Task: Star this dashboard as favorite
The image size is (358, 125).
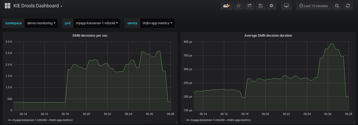Action: pyautogui.click(x=238, y=6)
